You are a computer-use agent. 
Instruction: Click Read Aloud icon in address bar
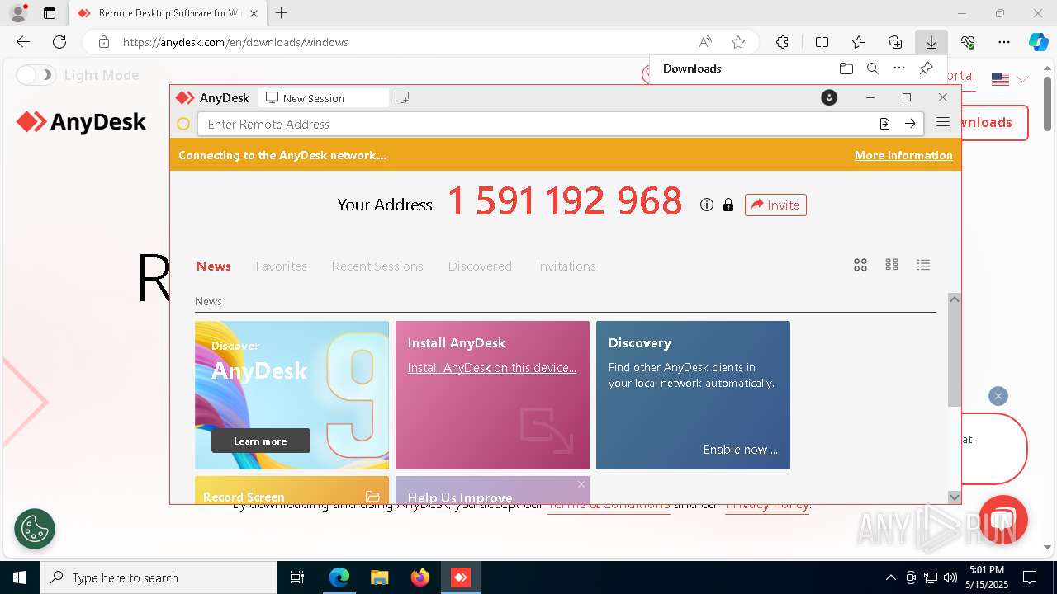[705, 42]
